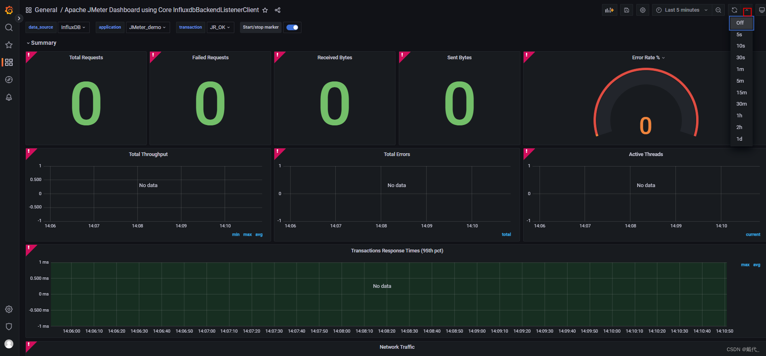
Task: Click the Network Traffic panel title
Action: 397,347
